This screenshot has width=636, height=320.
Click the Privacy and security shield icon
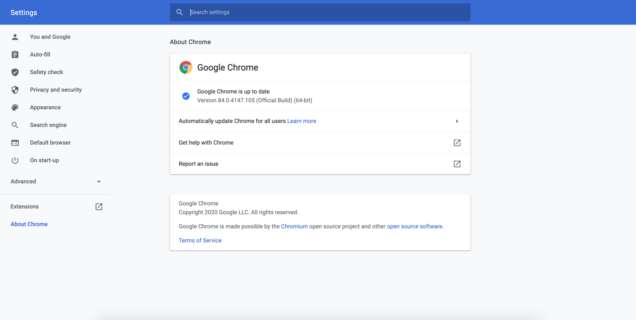15,90
